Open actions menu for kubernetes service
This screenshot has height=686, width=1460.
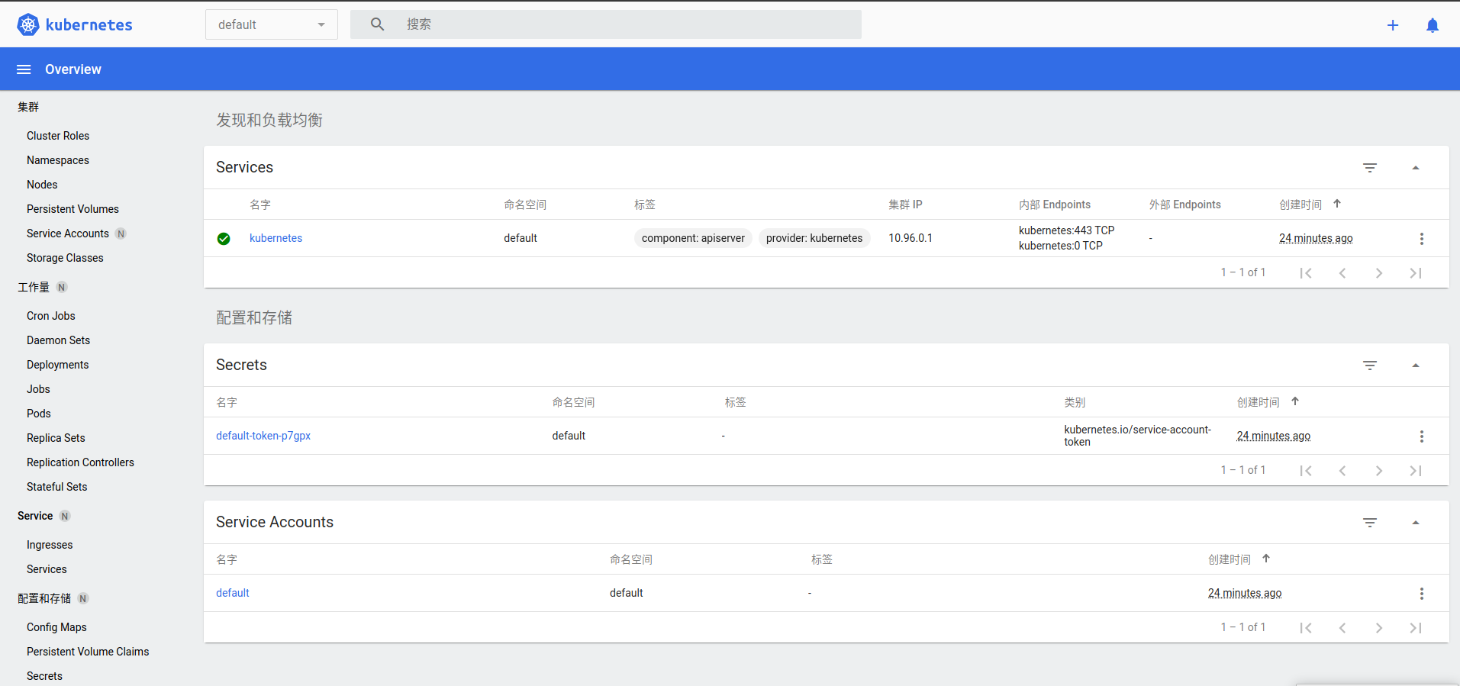click(x=1421, y=239)
